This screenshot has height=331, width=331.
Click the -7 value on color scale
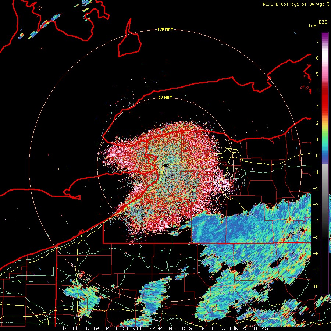316,270
